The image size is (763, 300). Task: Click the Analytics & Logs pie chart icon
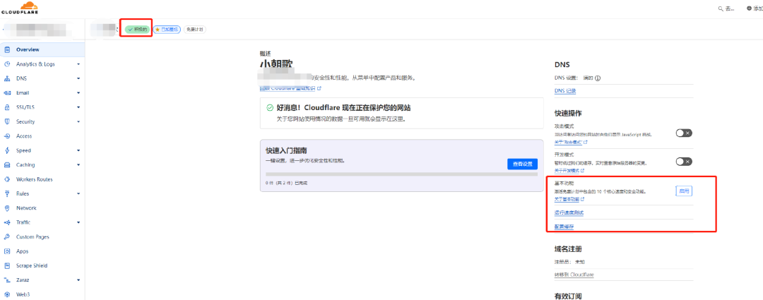pos(7,64)
